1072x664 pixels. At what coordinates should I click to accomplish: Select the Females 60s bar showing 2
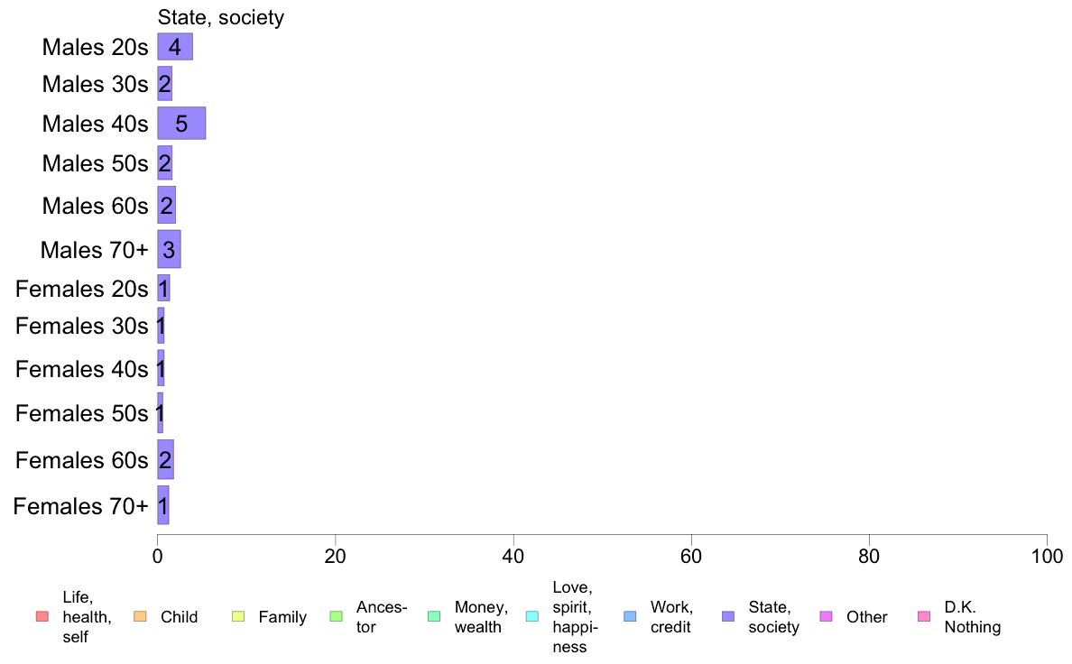point(165,459)
